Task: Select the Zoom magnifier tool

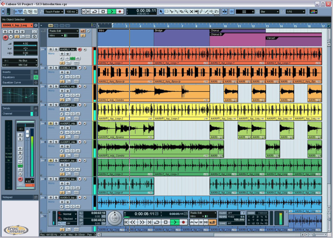Action: tap(186, 12)
